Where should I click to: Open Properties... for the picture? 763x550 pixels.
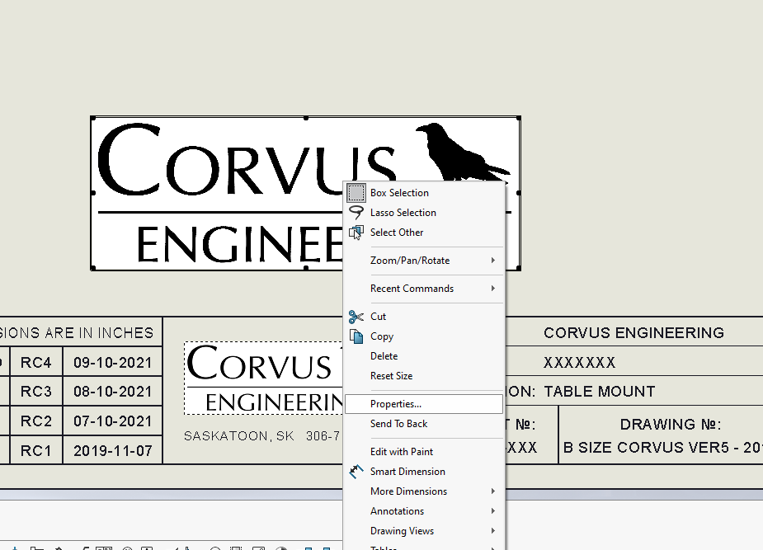coord(423,404)
